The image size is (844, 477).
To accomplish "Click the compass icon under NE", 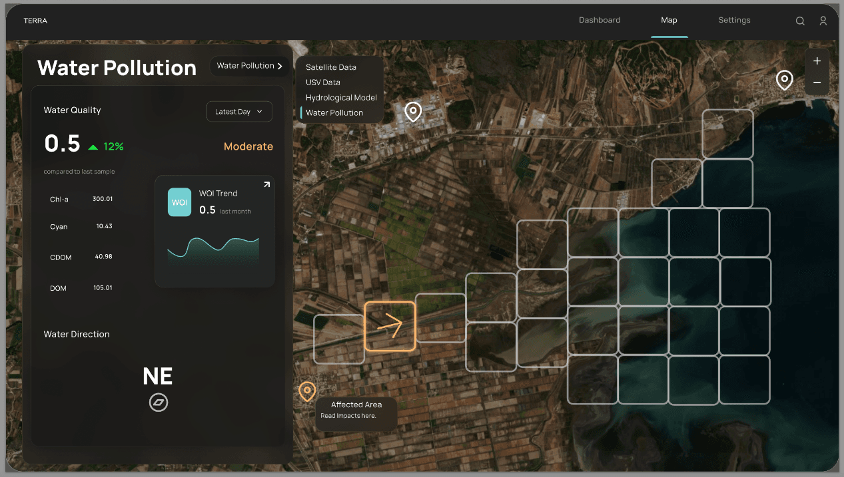I will pyautogui.click(x=159, y=402).
